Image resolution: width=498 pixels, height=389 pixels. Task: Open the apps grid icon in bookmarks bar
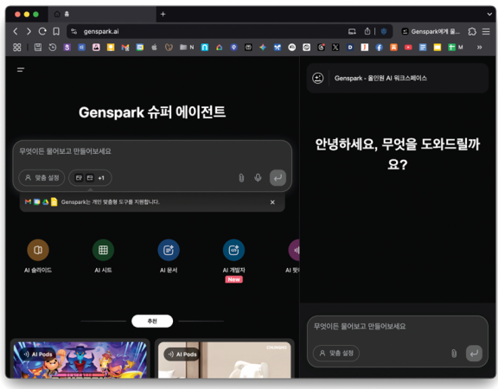[x=17, y=48]
